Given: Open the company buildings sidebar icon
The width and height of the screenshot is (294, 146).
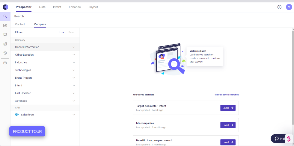Looking at the screenshot, I should pos(5,44).
